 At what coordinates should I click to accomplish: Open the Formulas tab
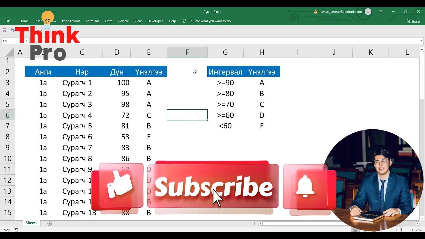[x=92, y=21]
